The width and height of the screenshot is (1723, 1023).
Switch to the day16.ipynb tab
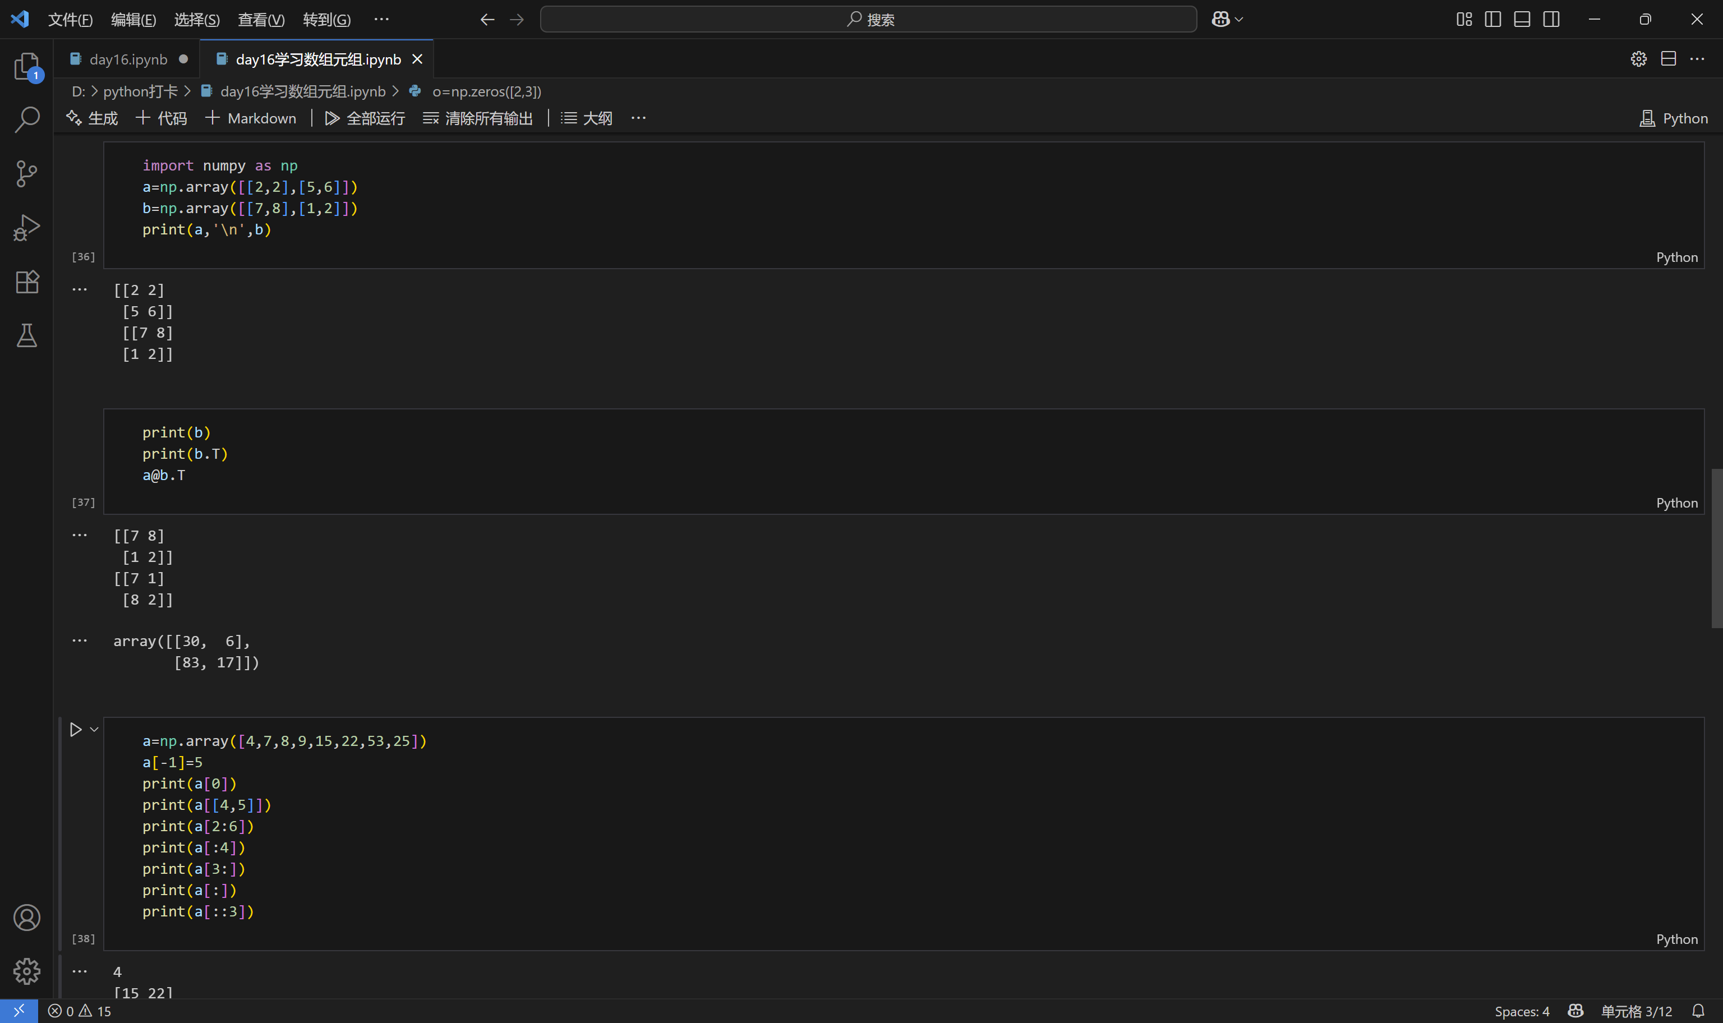pos(128,59)
